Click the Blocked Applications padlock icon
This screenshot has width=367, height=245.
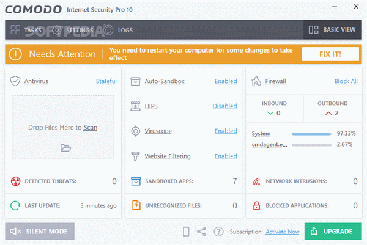point(256,205)
